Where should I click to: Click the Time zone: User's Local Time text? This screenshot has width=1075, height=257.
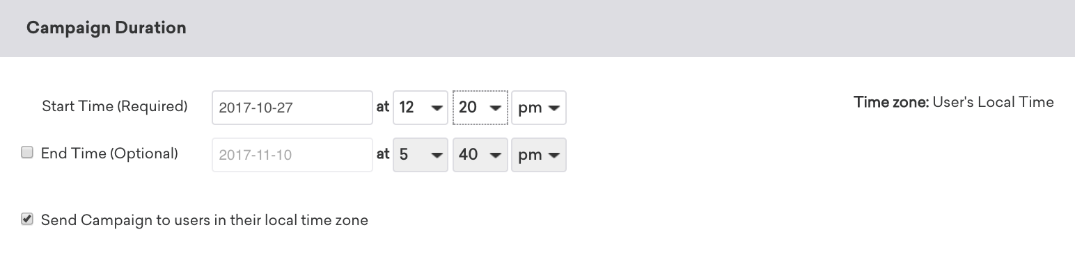tap(954, 102)
